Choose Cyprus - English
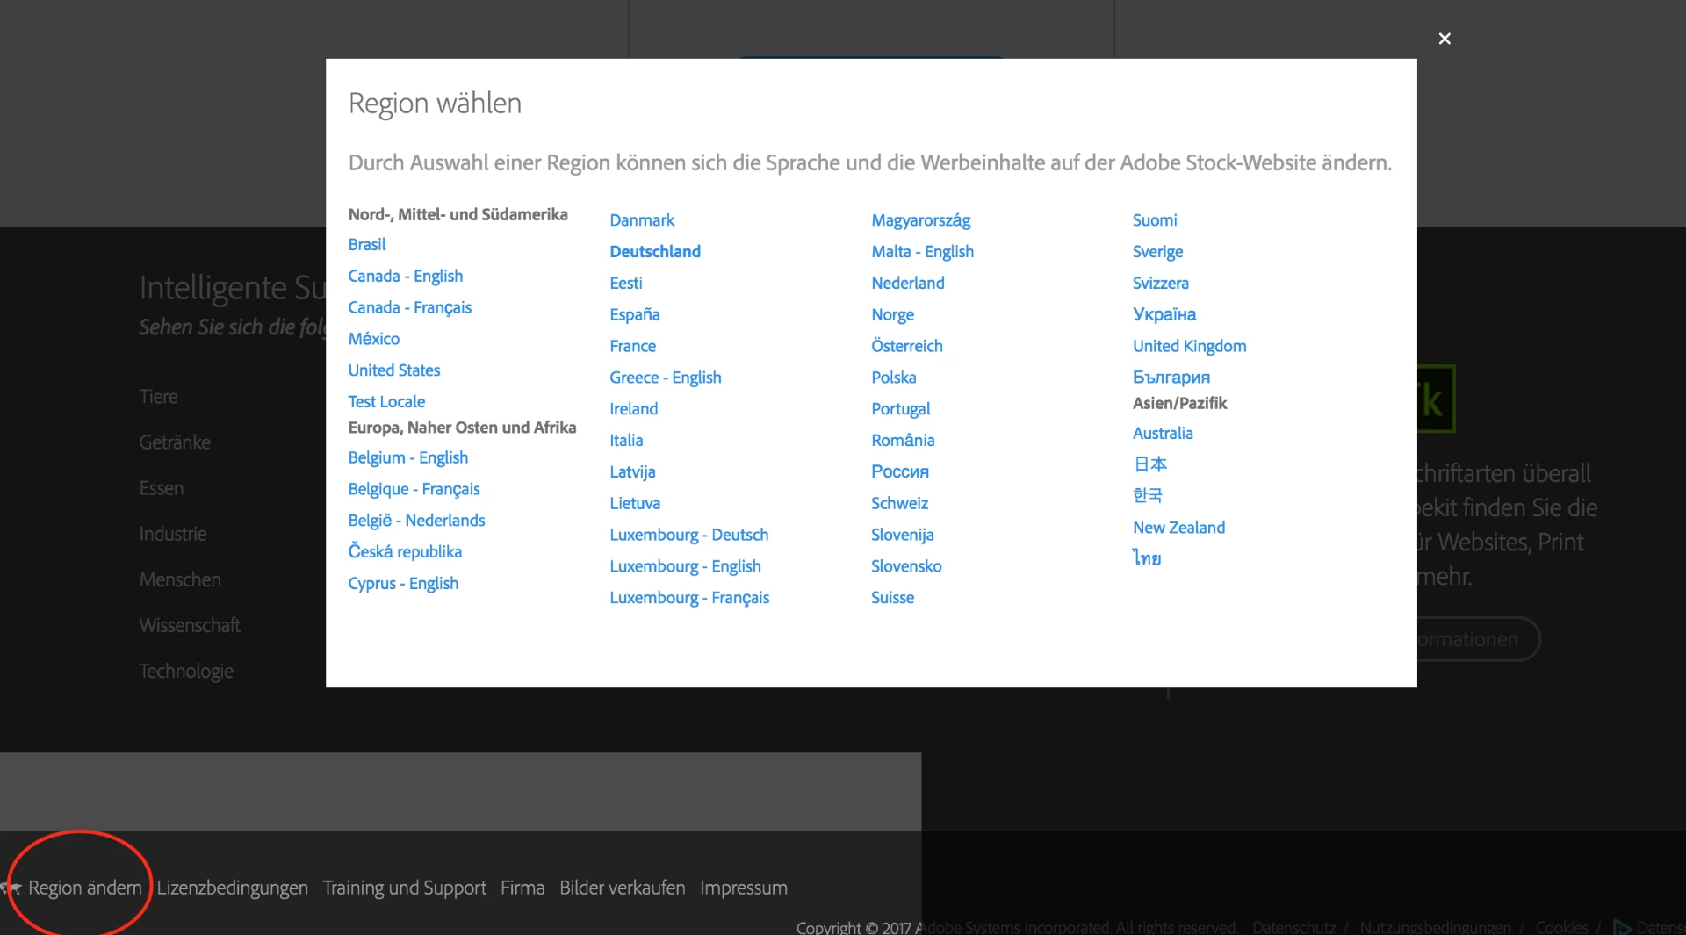The width and height of the screenshot is (1686, 935). point(403,584)
